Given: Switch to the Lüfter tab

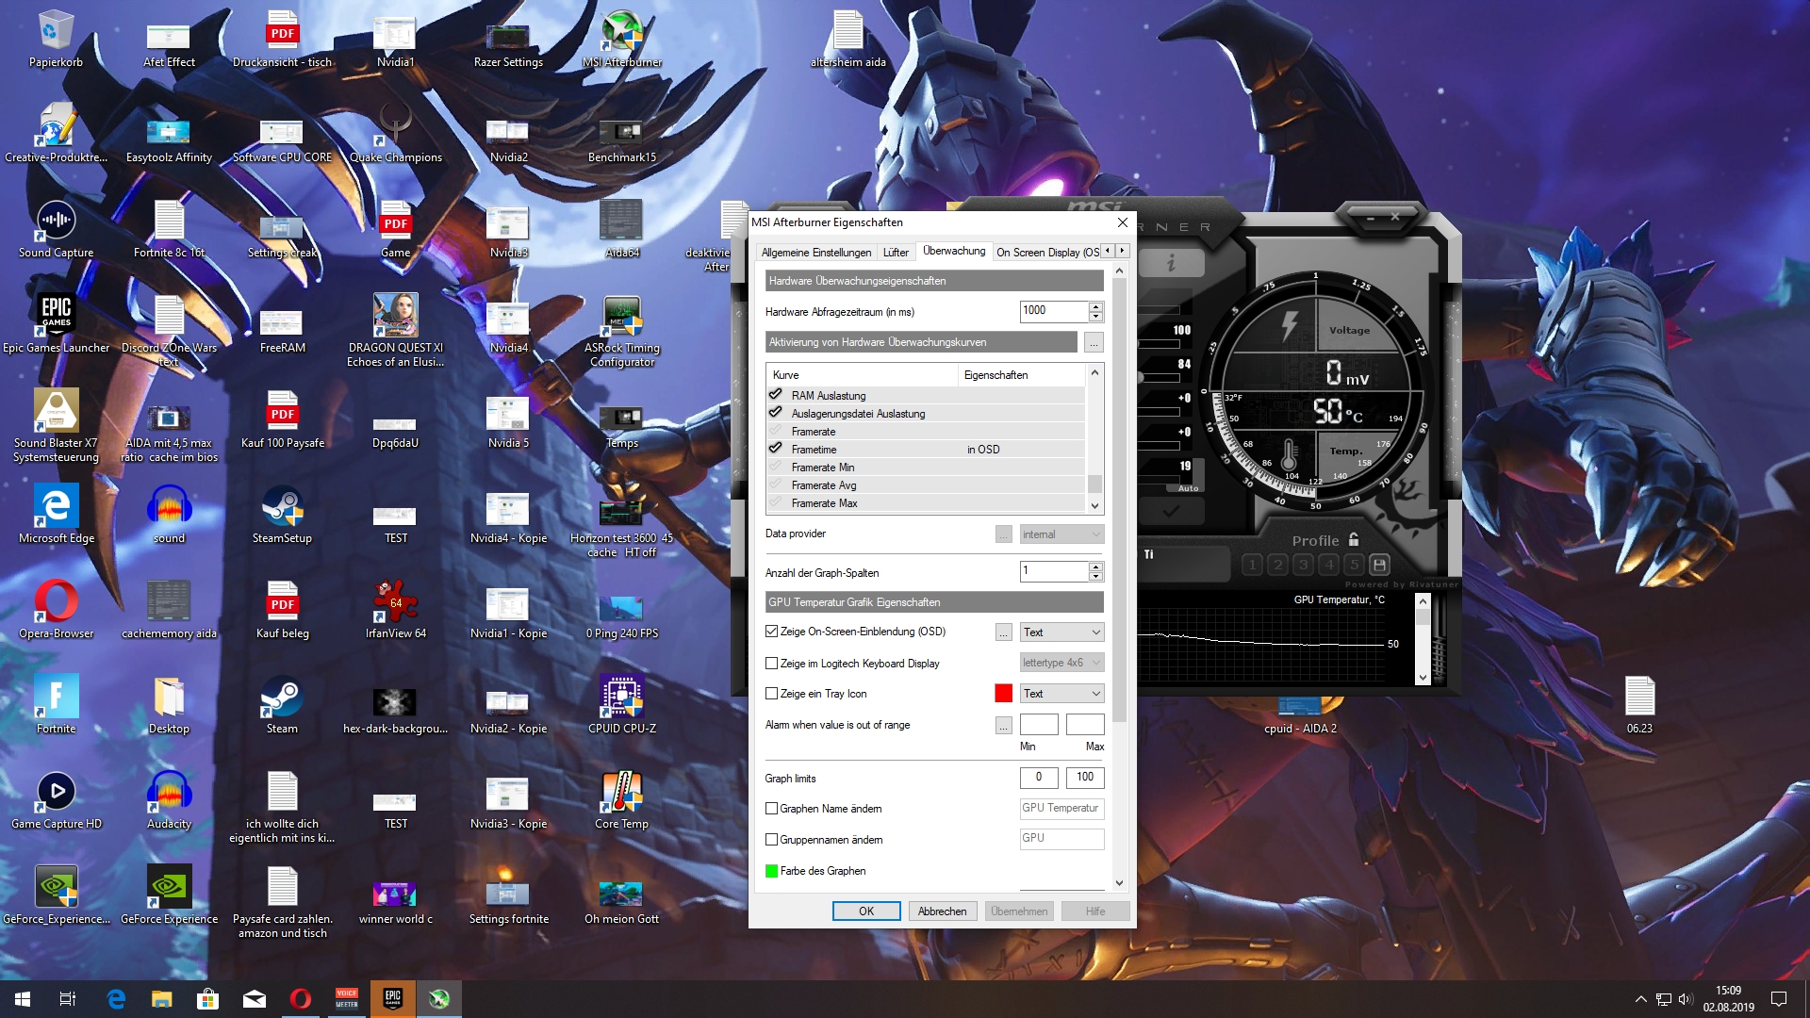Looking at the screenshot, I should click(896, 253).
